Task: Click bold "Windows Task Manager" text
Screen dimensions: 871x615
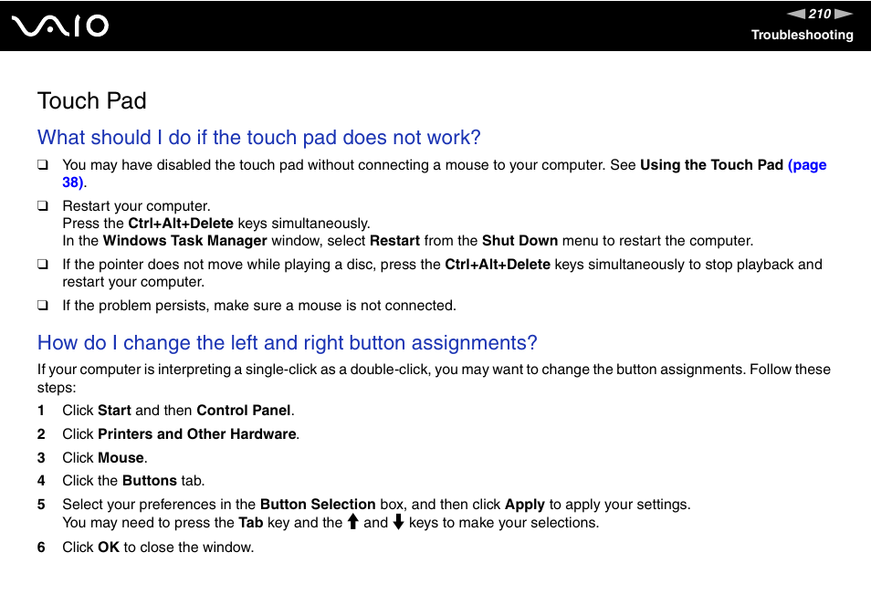Action: point(185,241)
